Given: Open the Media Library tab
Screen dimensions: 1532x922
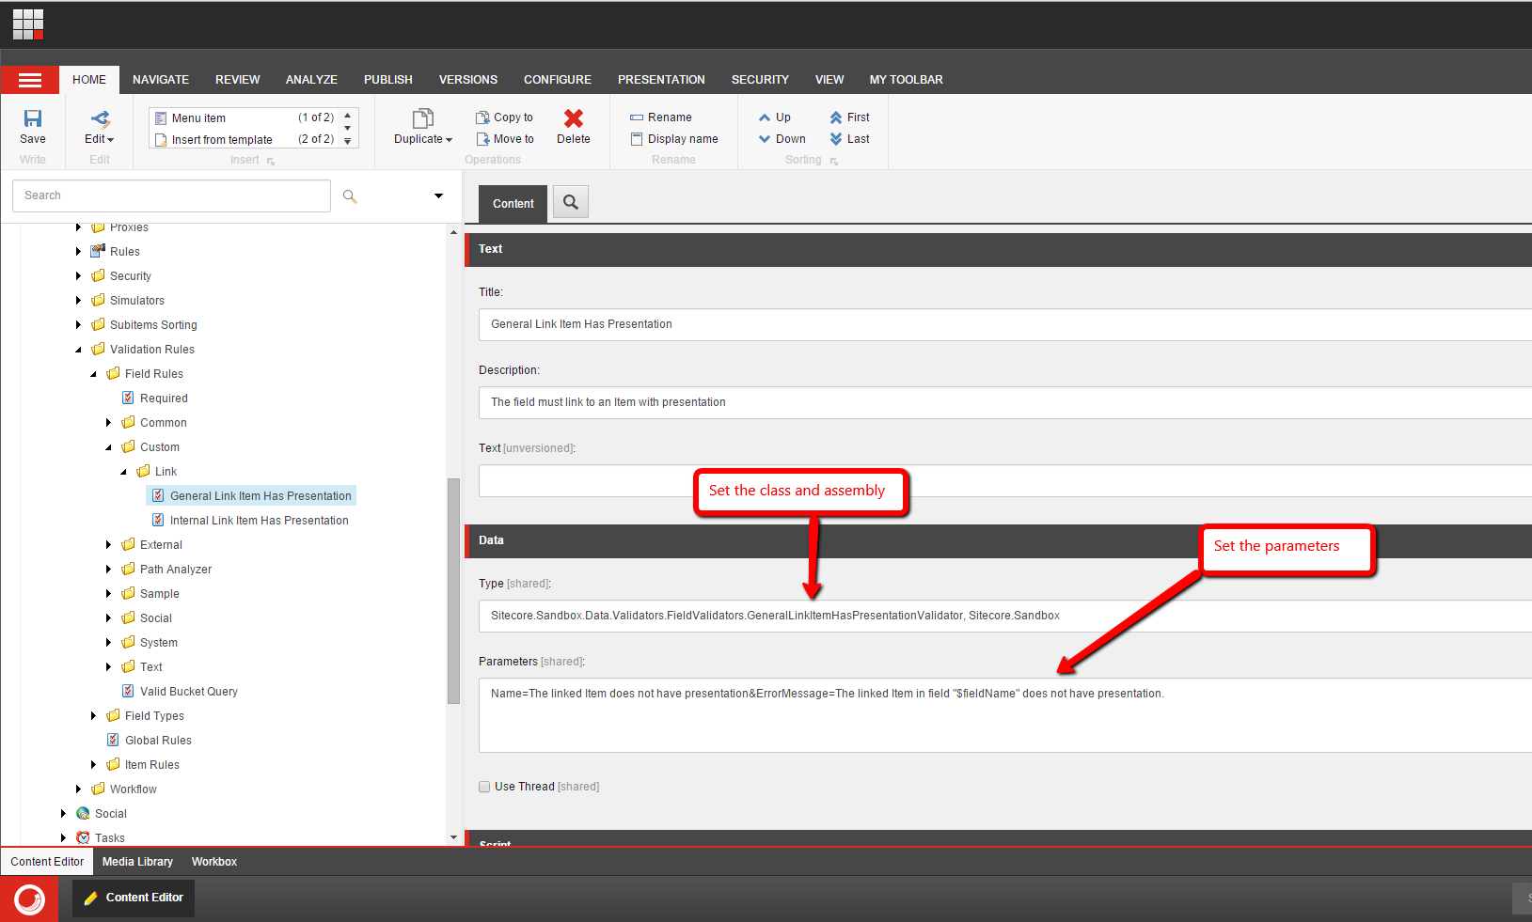Looking at the screenshot, I should [137, 862].
